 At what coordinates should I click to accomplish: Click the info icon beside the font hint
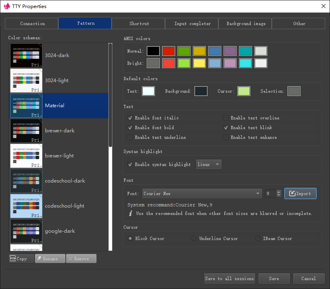click(x=130, y=213)
